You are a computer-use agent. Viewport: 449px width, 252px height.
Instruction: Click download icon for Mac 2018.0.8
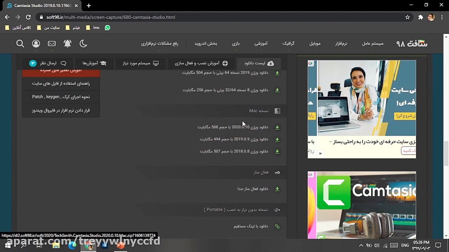277,152
